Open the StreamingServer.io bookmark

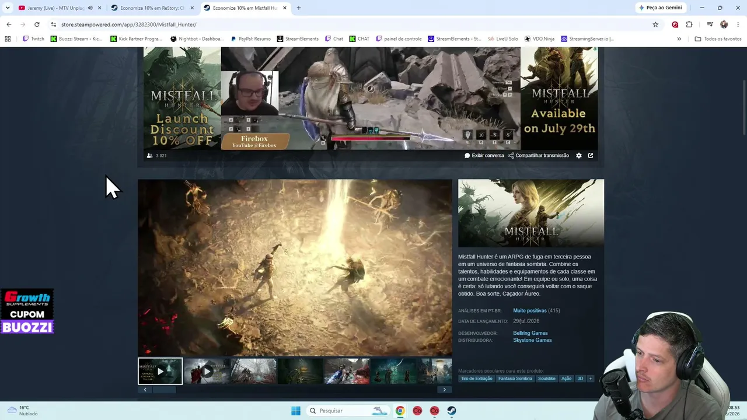[x=588, y=39]
